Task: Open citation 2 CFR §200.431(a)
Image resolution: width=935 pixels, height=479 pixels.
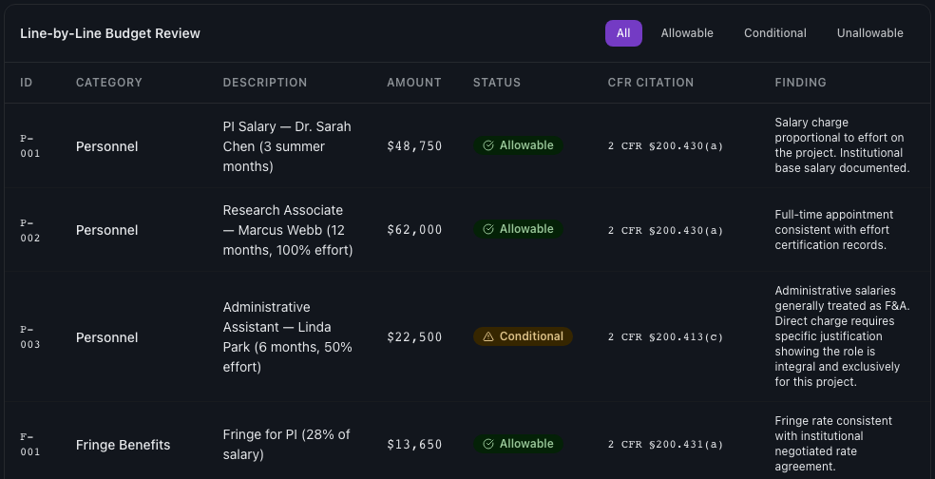Action: coord(665,445)
